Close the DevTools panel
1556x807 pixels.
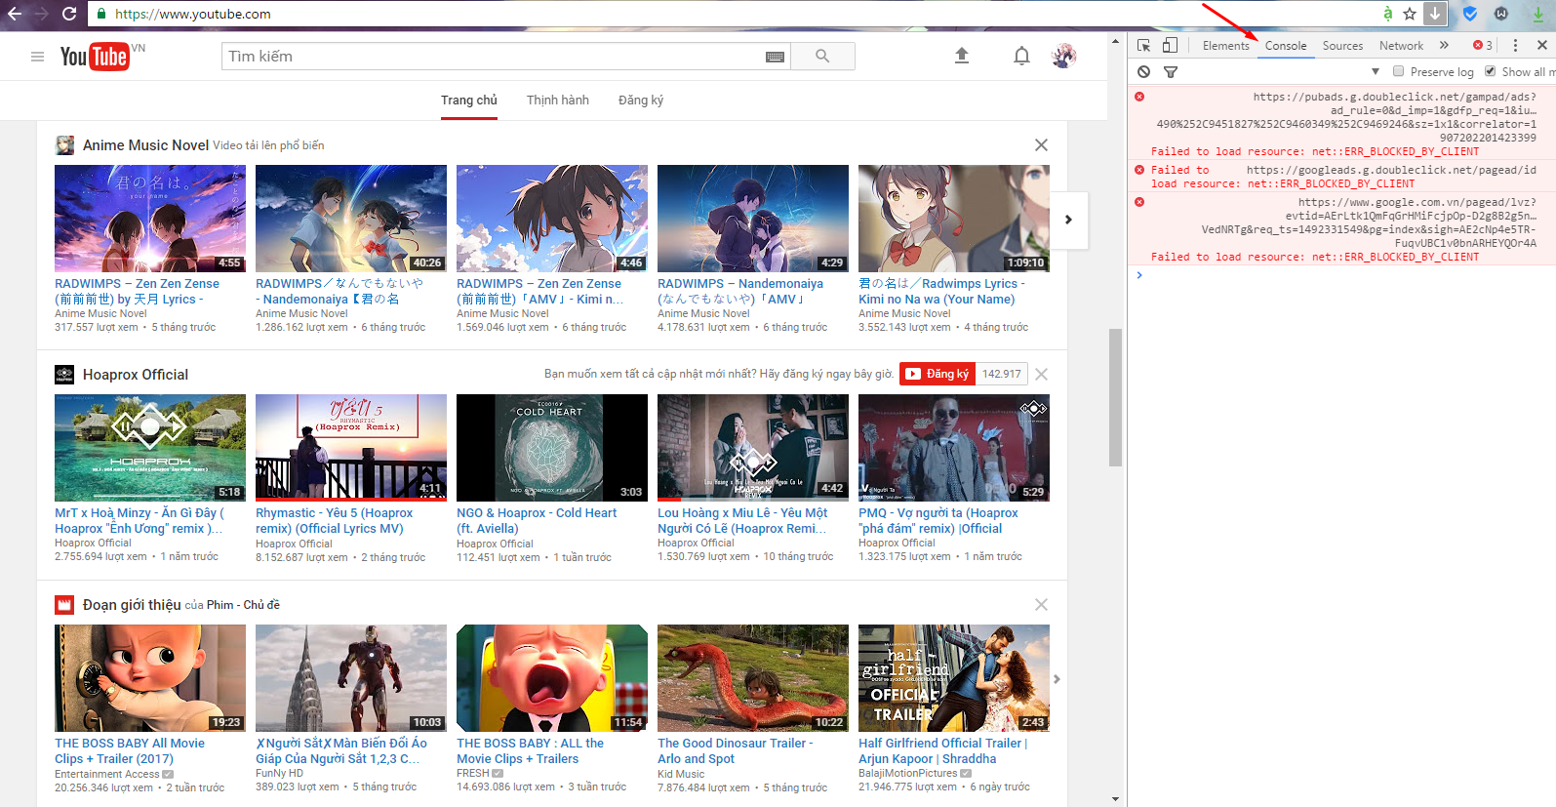(x=1542, y=45)
